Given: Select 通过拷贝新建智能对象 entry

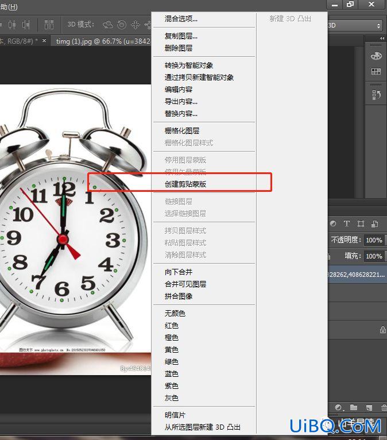Looking at the screenshot, I should [204, 78].
